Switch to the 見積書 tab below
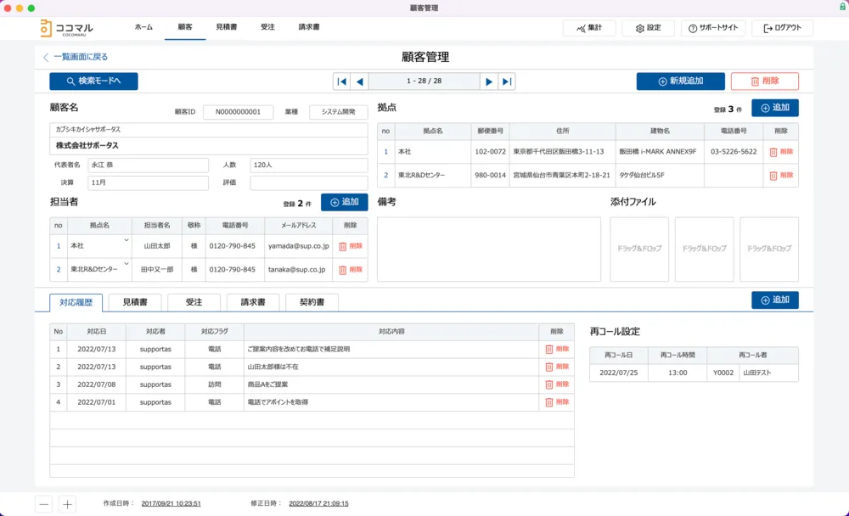The width and height of the screenshot is (849, 516). coord(135,302)
